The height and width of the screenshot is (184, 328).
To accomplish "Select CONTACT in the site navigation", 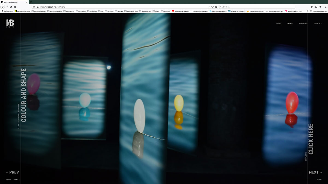I will point(318,23).
